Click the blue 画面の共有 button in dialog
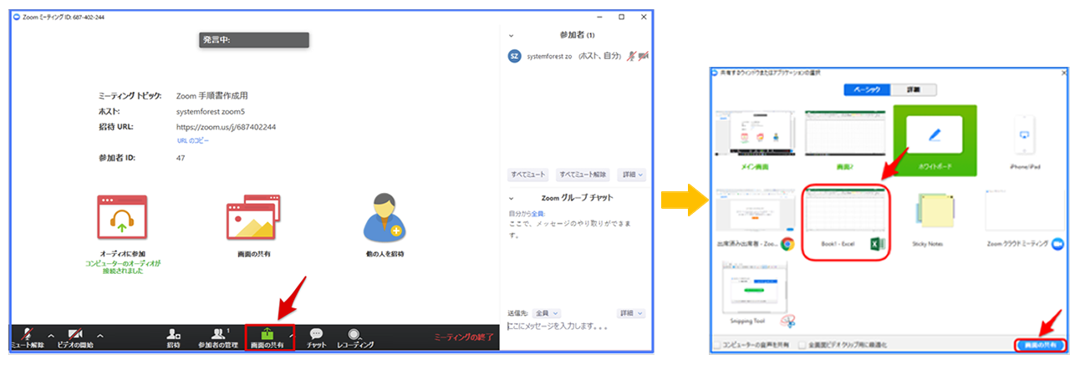Viewport: 1090px width, 365px height. click(1040, 344)
